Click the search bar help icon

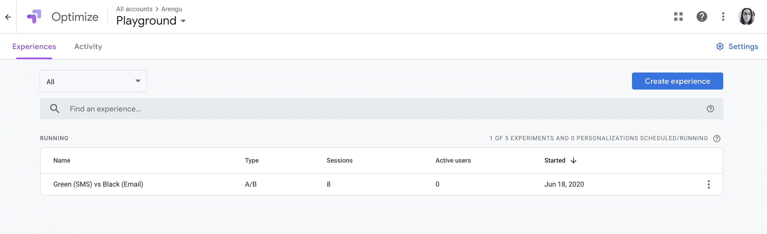coord(710,109)
